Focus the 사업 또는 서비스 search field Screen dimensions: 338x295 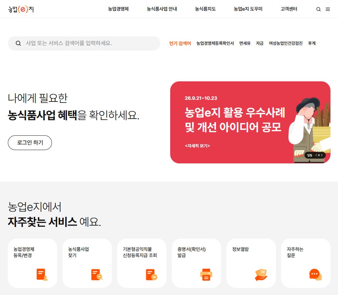pyautogui.click(x=84, y=43)
